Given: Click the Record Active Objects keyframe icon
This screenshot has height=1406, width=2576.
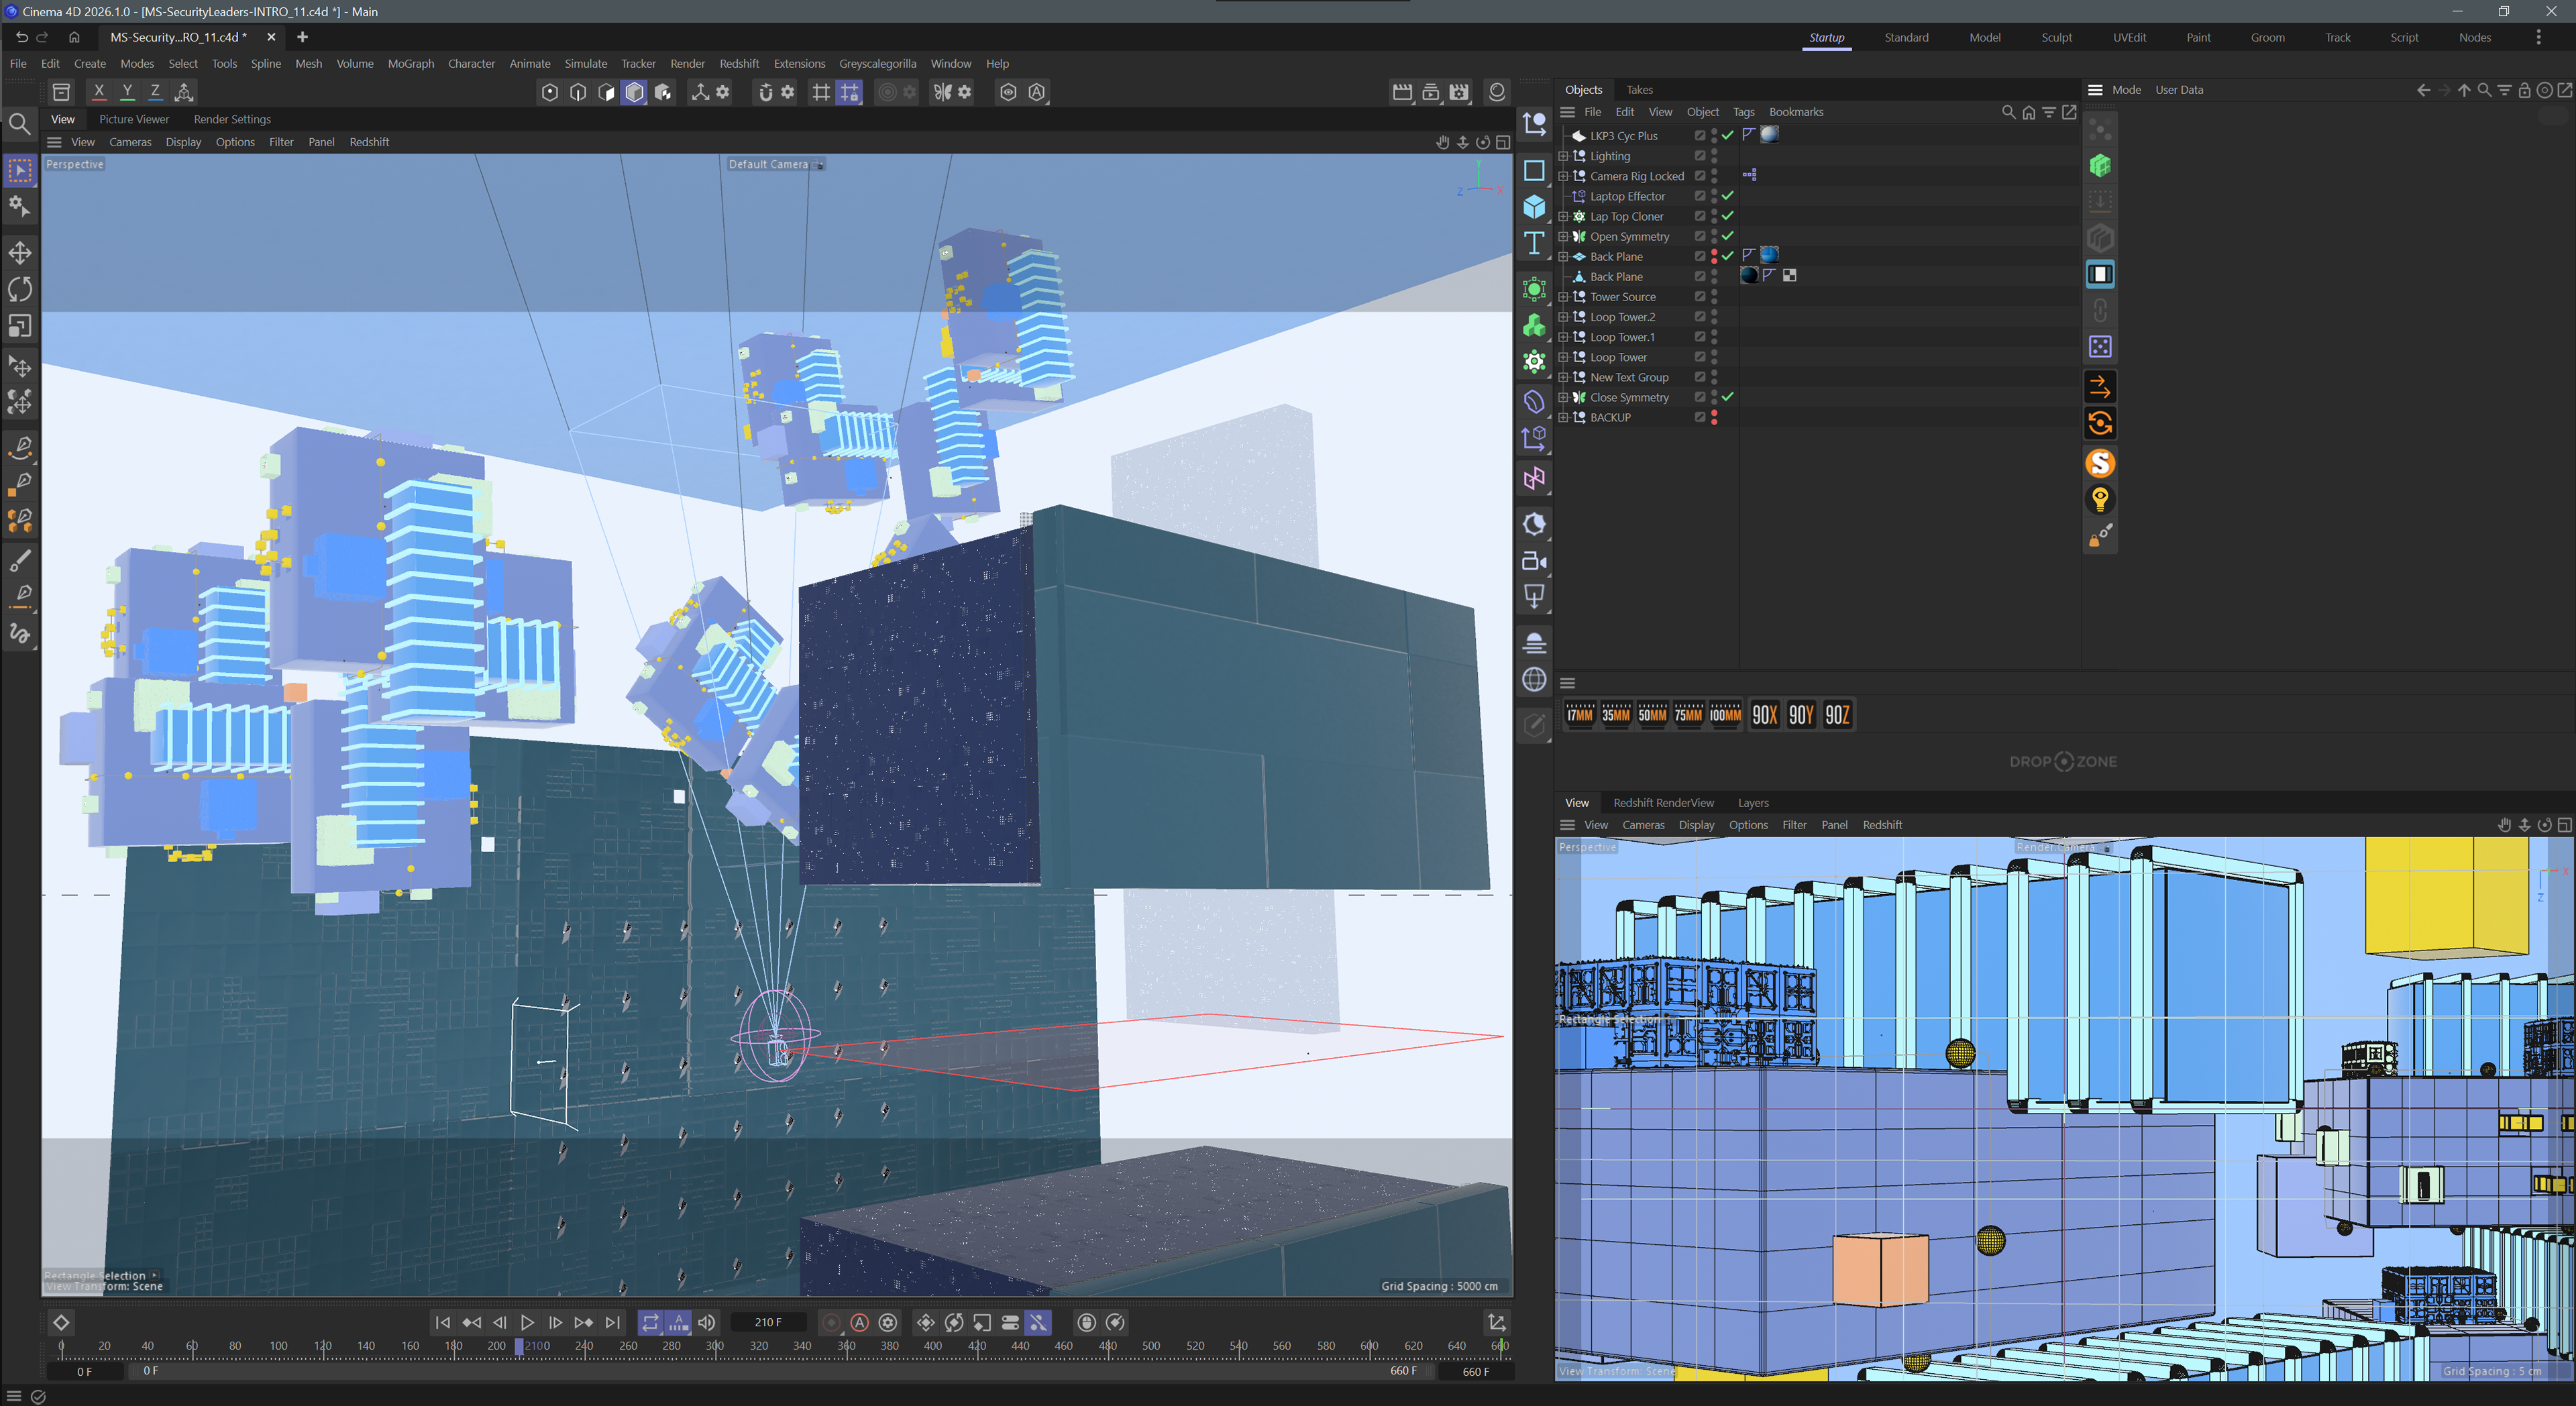Looking at the screenshot, I should point(831,1322).
